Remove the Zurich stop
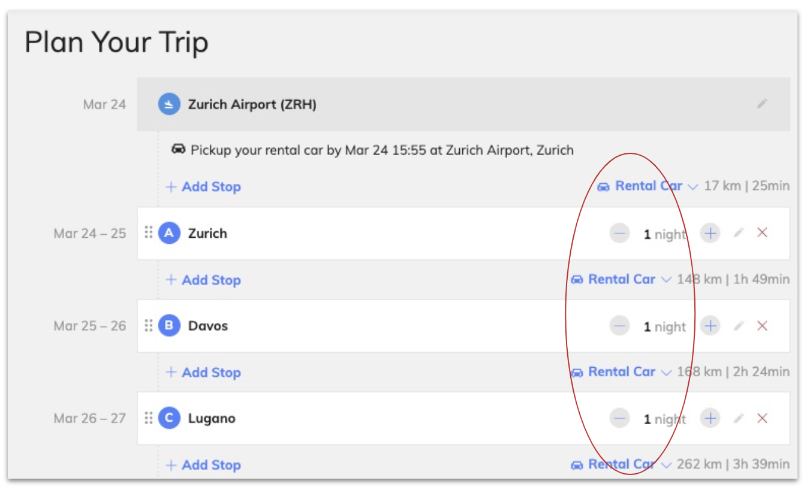 762,232
